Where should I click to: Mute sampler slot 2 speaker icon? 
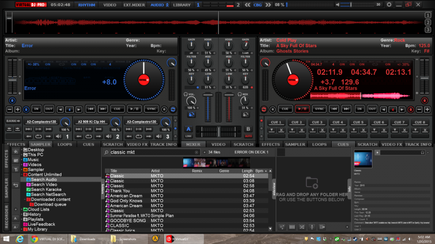pyautogui.click(x=109, y=137)
